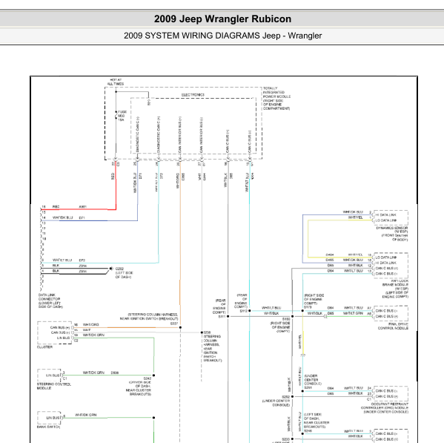Click "WHT/LT GRN" label at final drive module
Image resolution: width=444 pixels, height=443 pixels.
point(353,313)
